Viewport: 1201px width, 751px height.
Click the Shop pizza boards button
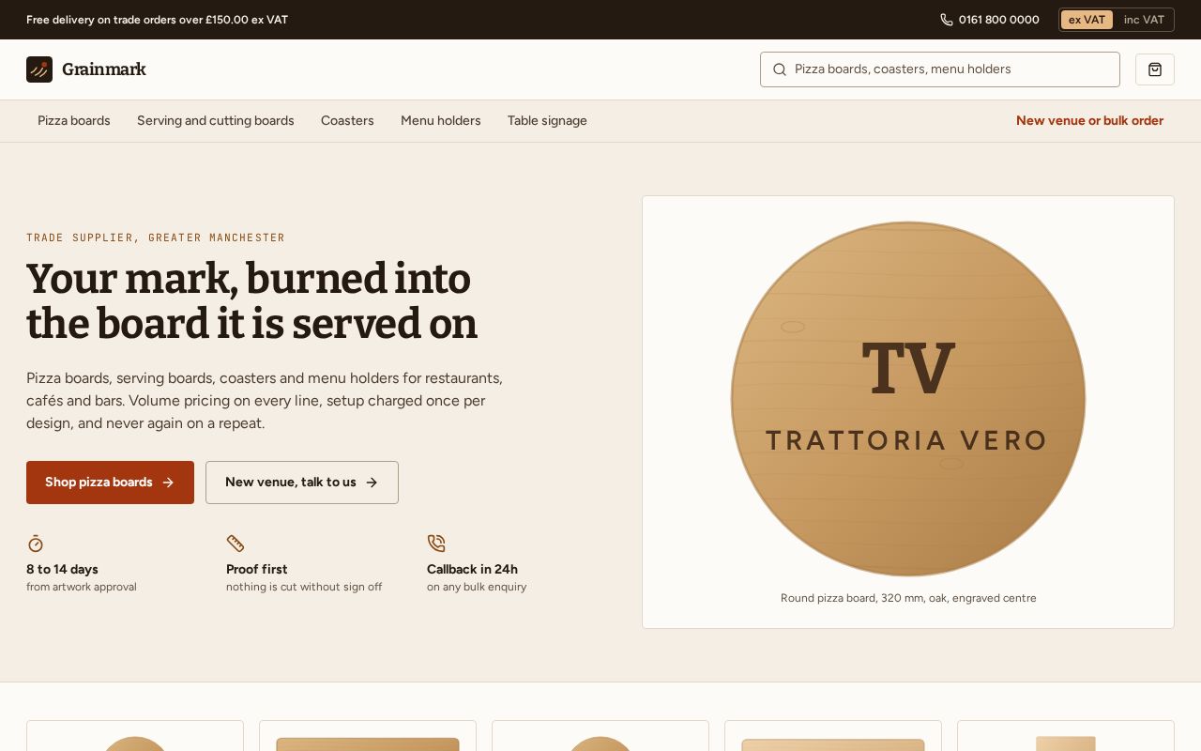point(110,483)
